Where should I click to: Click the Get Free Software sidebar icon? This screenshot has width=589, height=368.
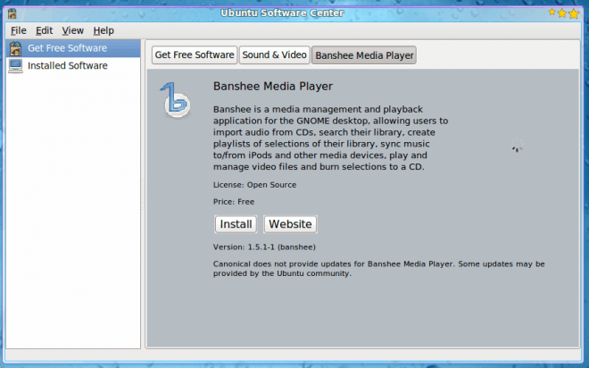coord(15,48)
